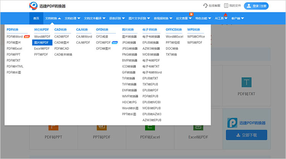Viewport: 286px width, 159px height.
Task: Expand the 图片文字识别 dropdown
Action: pyautogui.click(x=139, y=18)
